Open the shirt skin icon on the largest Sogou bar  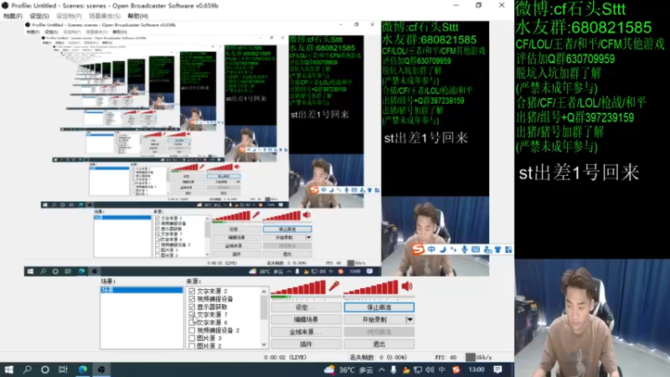click(x=497, y=249)
